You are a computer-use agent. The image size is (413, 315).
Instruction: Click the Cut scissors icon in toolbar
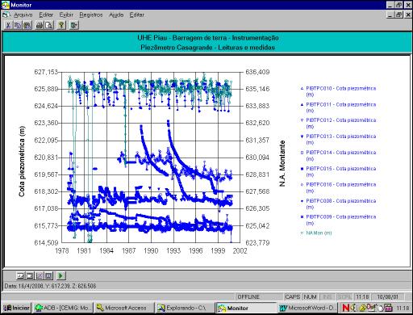coord(8,25)
